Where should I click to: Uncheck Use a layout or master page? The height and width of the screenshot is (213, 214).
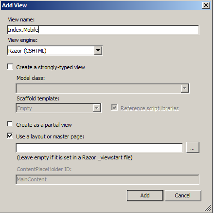10,136
